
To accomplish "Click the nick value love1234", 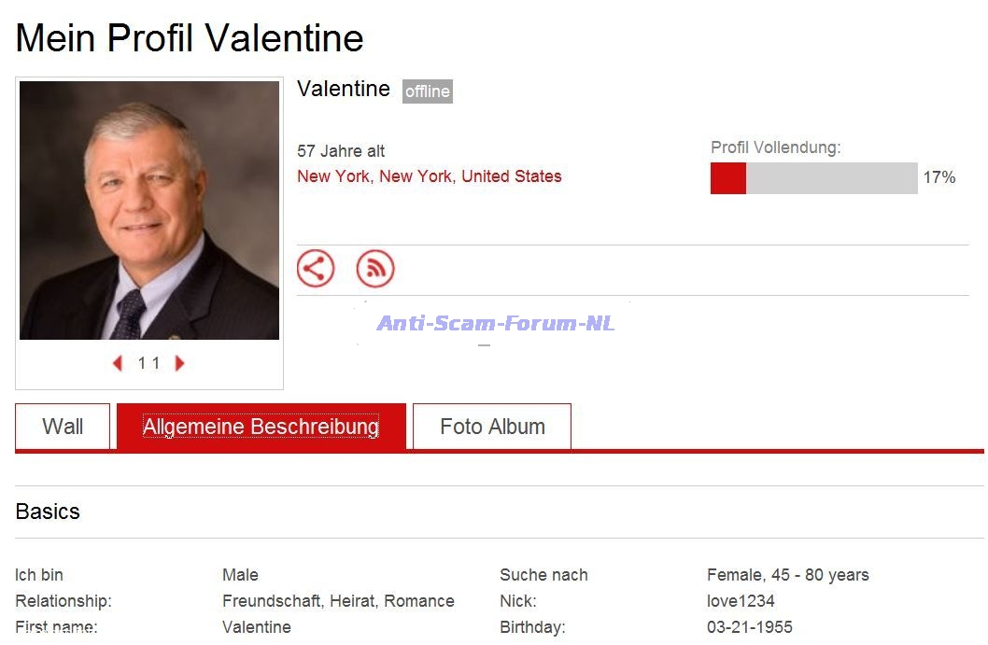I will tap(741, 601).
